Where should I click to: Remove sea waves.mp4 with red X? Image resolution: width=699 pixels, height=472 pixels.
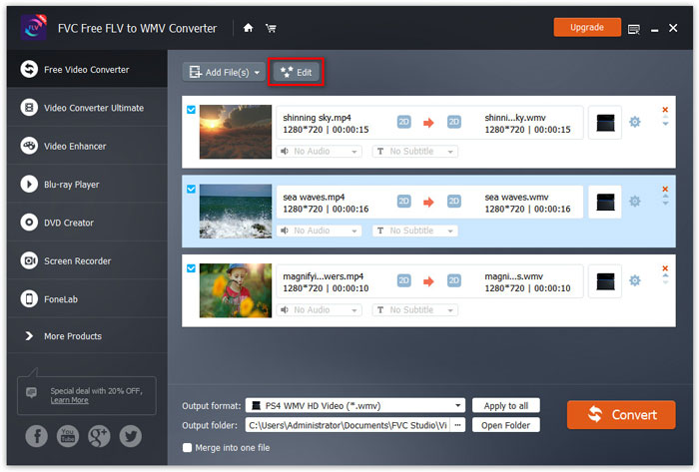665,189
